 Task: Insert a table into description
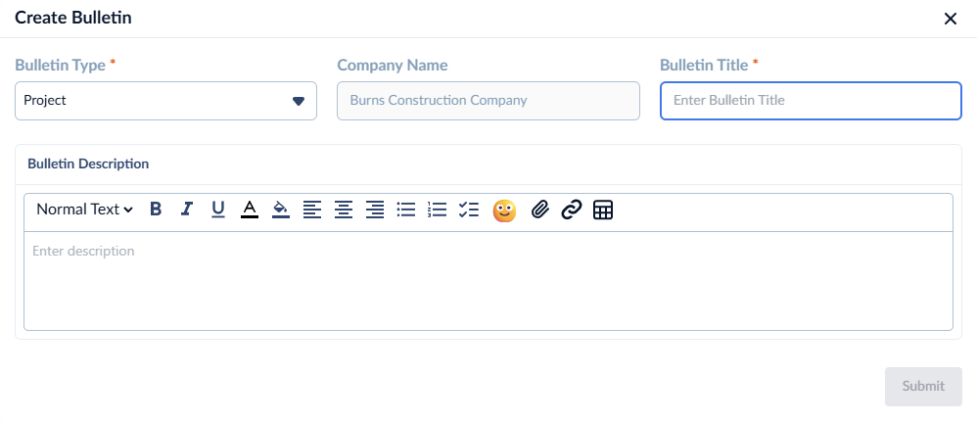[x=603, y=210]
